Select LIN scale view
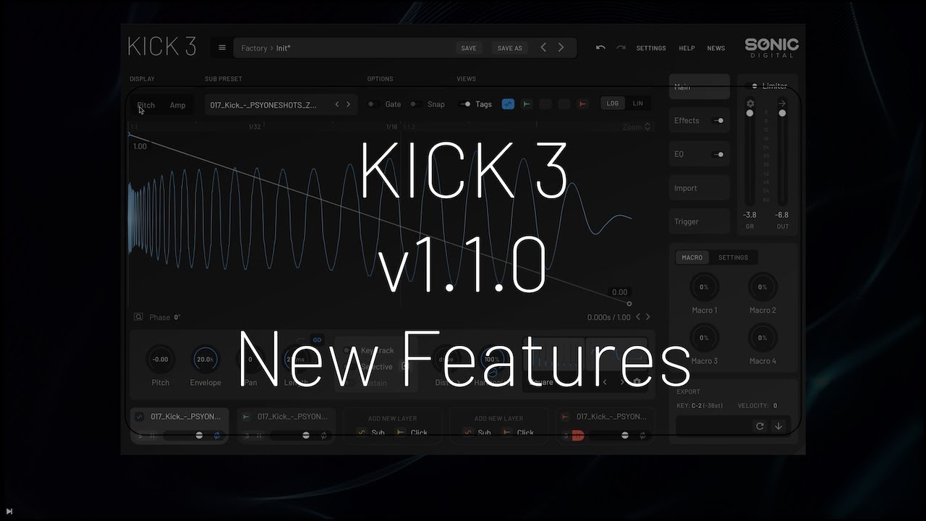The width and height of the screenshot is (926, 521). pyautogui.click(x=637, y=103)
